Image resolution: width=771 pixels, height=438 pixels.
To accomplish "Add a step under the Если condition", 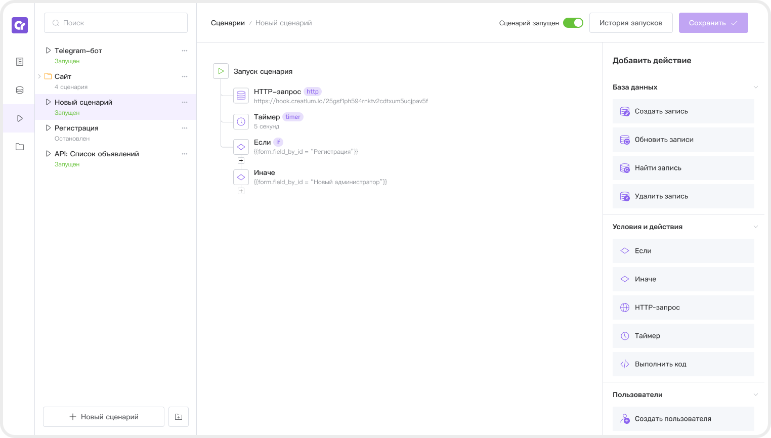I will click(241, 161).
